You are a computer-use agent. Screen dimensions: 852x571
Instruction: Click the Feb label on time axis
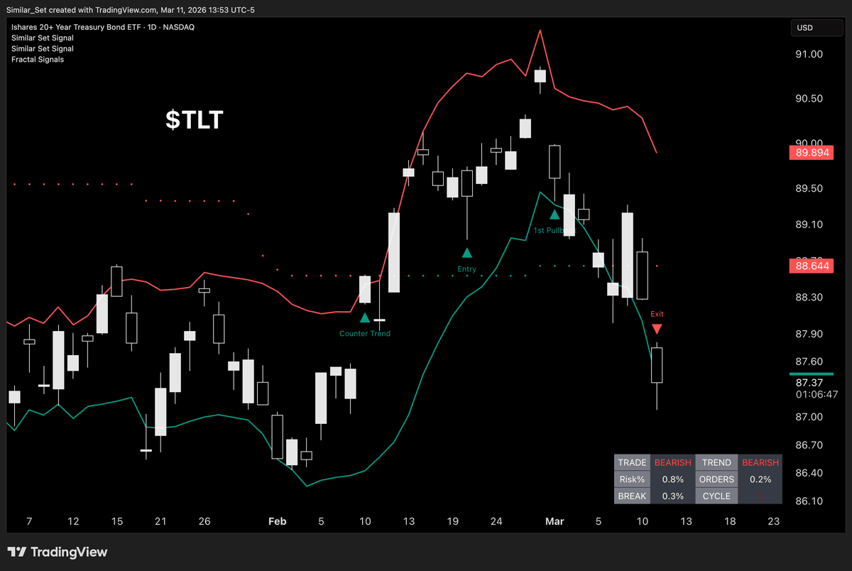[x=277, y=521]
